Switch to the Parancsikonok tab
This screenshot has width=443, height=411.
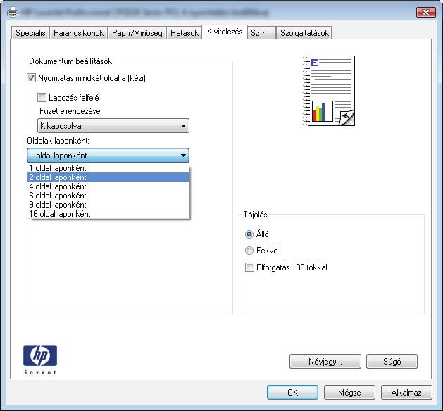[x=79, y=33]
